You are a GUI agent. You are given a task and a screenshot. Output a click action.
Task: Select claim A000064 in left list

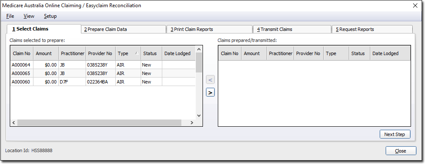tap(103, 65)
